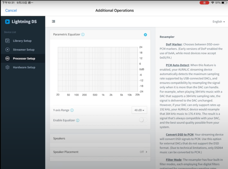The height and width of the screenshot is (169, 228).
Task: Click the screen recording indicator
Action: 204,3
